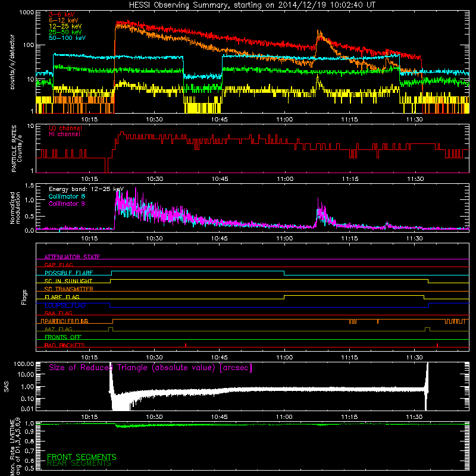
Task: Click the SAA FLAG label
Action: pyautogui.click(x=58, y=313)
